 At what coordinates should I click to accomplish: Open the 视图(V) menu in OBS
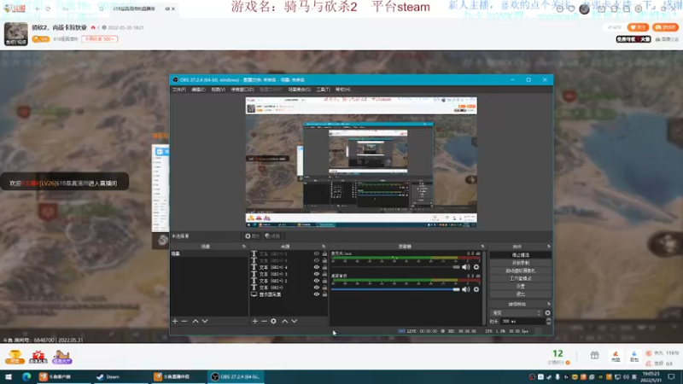[x=219, y=90]
